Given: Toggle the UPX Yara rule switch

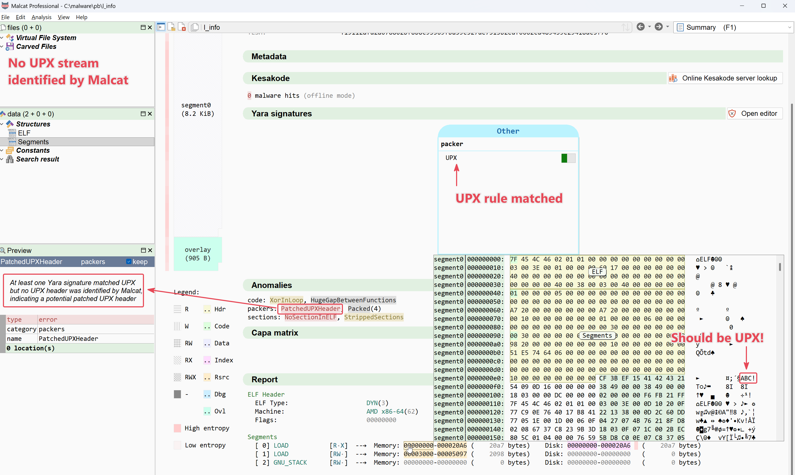Looking at the screenshot, I should [x=568, y=158].
